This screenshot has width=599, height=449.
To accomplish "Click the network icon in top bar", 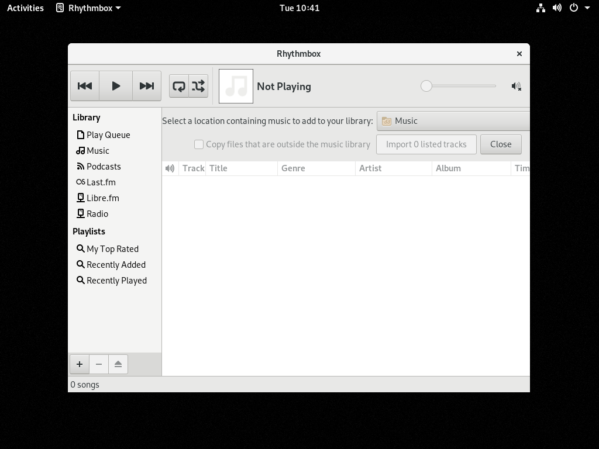I will [541, 8].
